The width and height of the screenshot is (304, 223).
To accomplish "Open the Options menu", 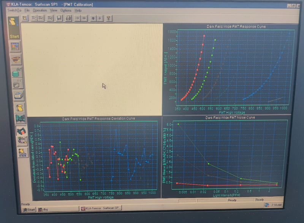I will [x=66, y=11].
